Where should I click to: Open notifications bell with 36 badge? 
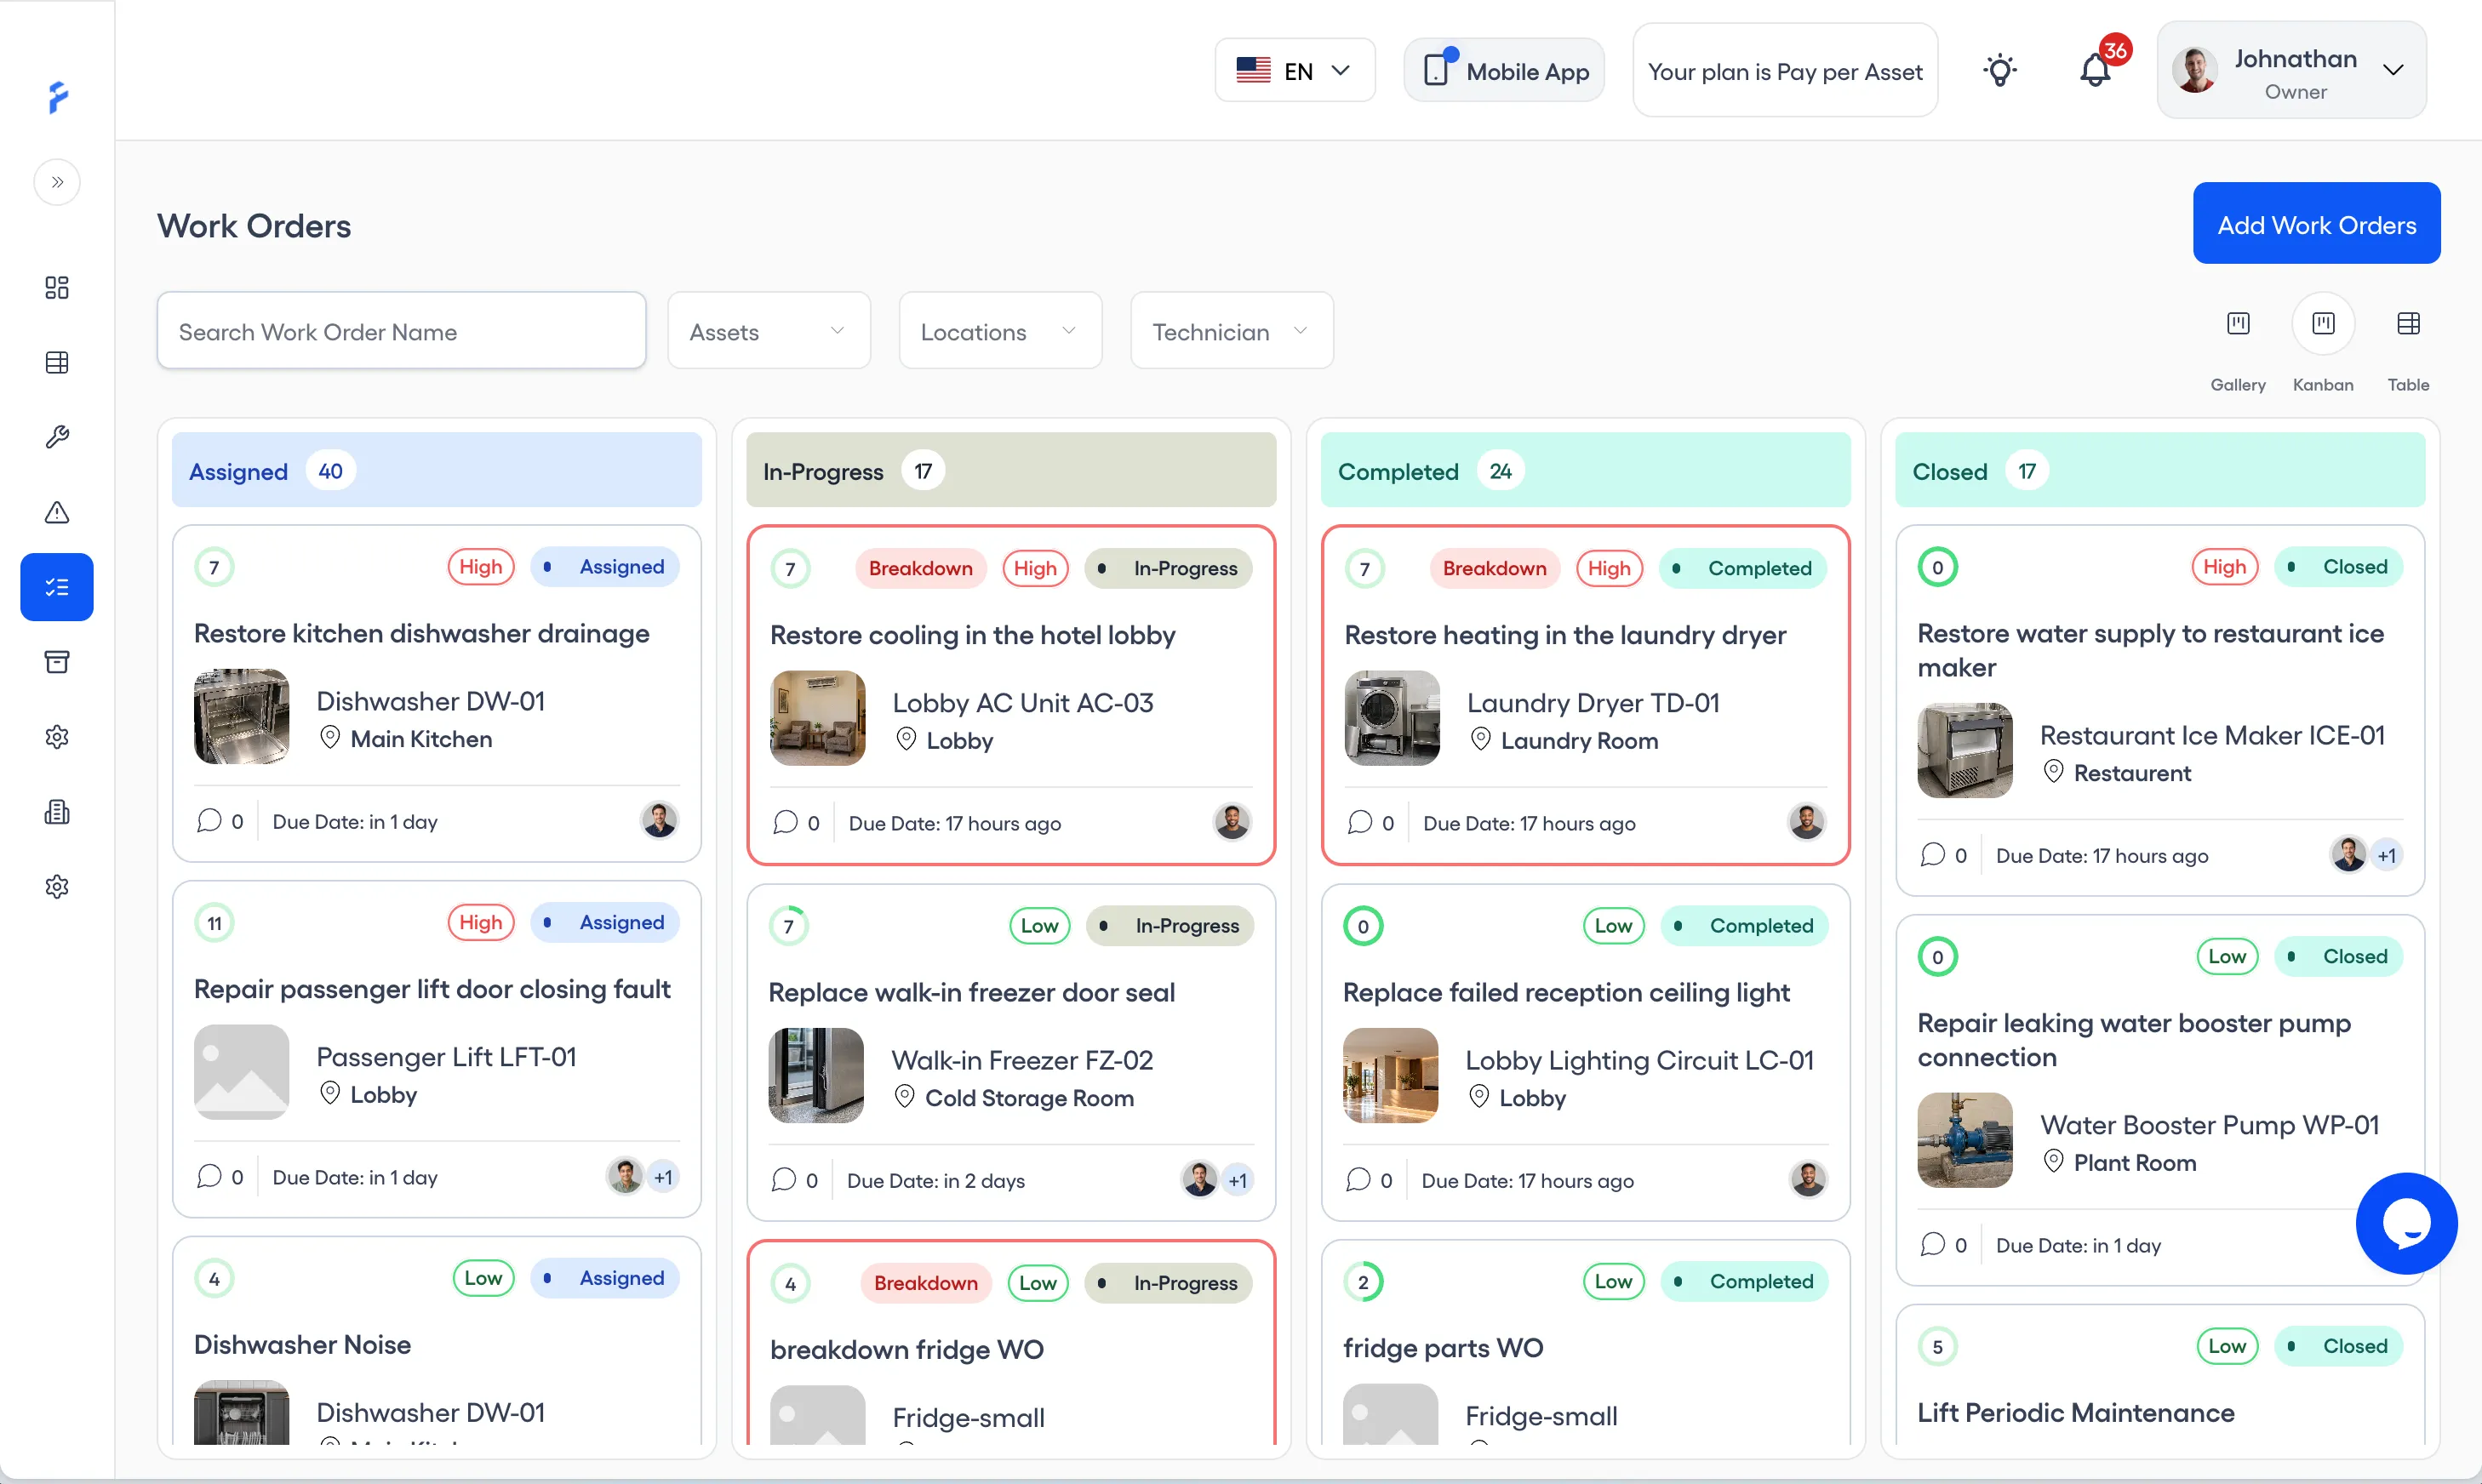[x=2096, y=70]
